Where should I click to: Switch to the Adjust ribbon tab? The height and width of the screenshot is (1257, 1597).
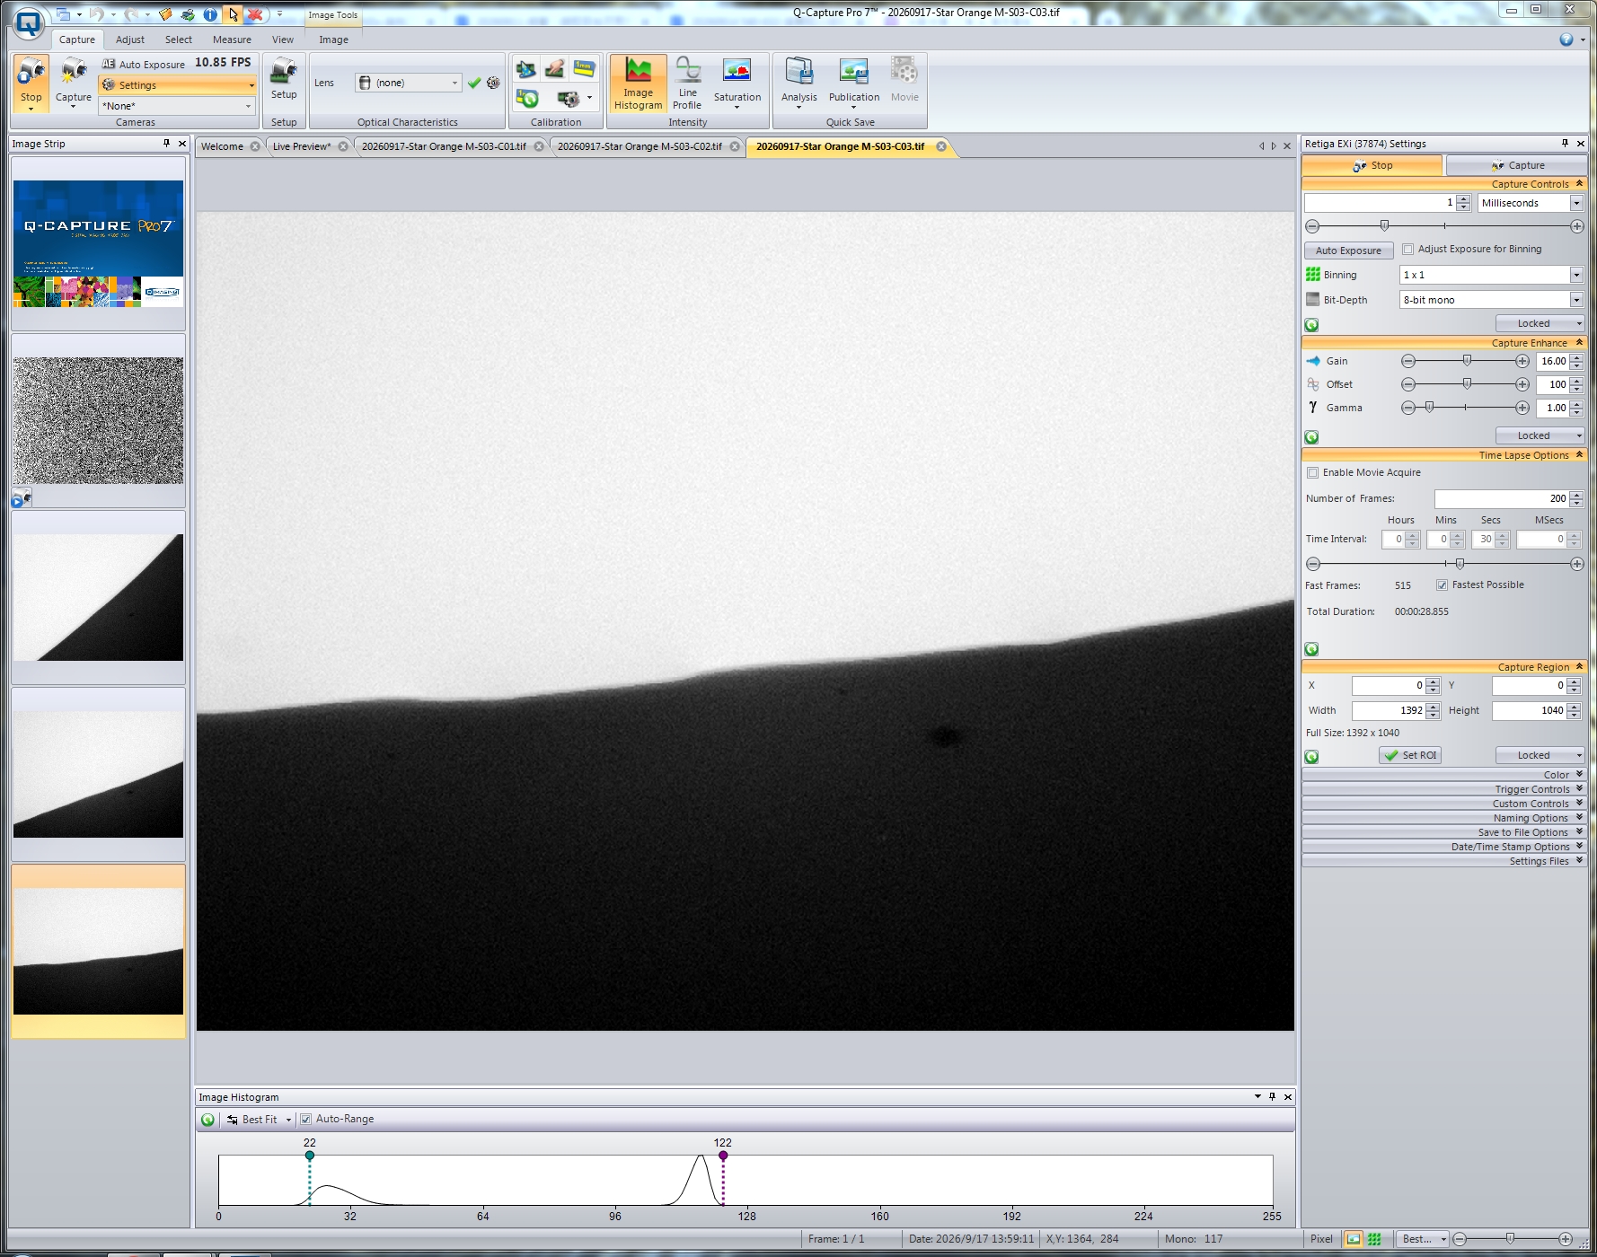coord(130,40)
